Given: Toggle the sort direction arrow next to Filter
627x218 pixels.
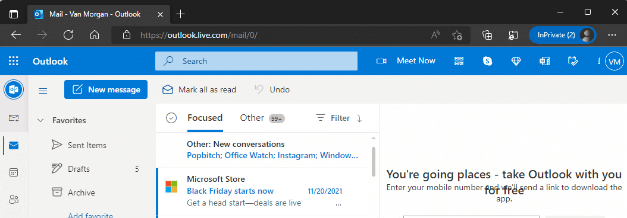Looking at the screenshot, I should click(359, 118).
